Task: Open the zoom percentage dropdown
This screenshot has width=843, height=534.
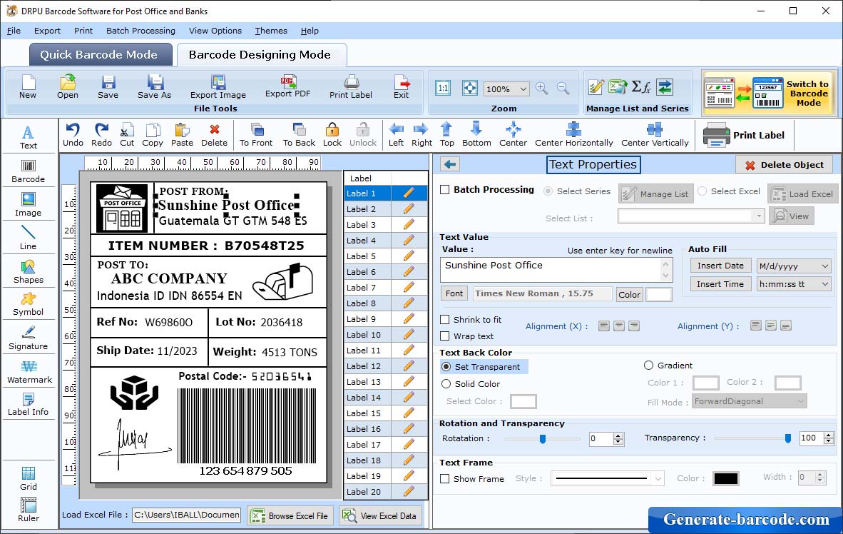Action: coord(523,89)
